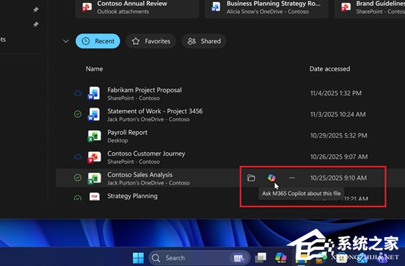The height and width of the screenshot is (266, 405).
Task: Click date 11/3/2025 10:24 AM
Action: click(338, 114)
